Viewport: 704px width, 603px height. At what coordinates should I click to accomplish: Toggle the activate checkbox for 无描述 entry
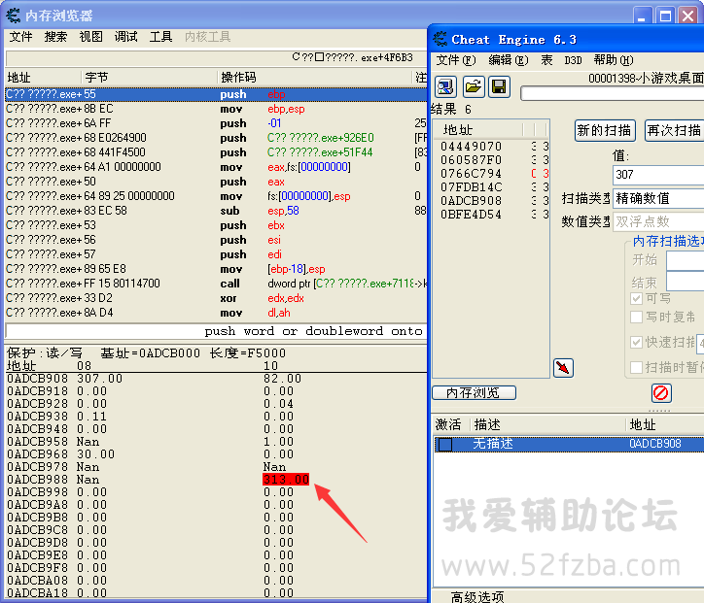point(445,445)
